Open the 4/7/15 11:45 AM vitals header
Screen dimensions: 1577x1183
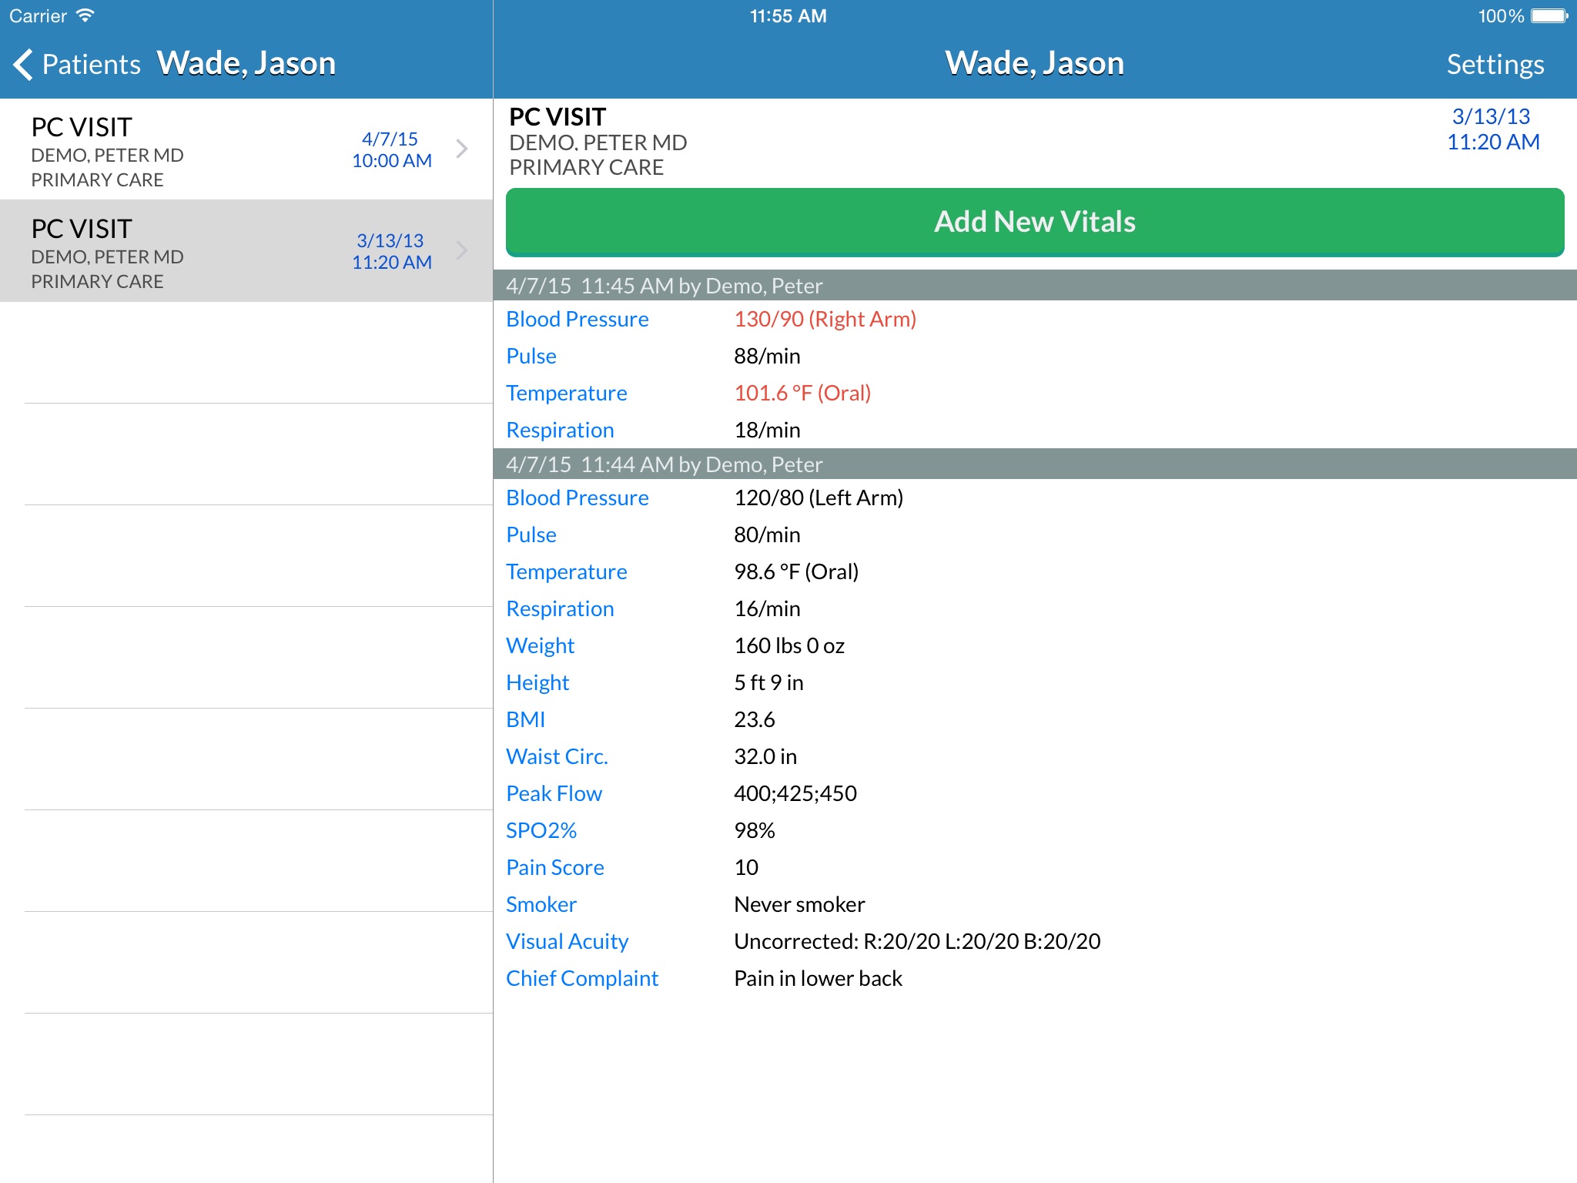pyautogui.click(x=664, y=286)
